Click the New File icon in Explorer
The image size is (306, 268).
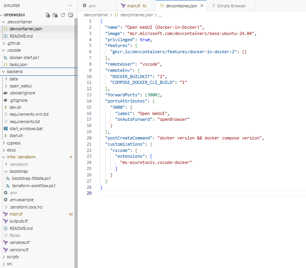pyautogui.click(x=48, y=15)
